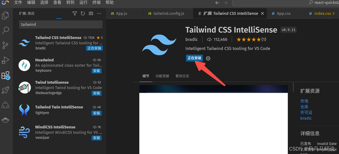
Task: Click 正在安装 in Tailwind CSS IntelliSense list row
Action: pyautogui.click(x=95, y=48)
